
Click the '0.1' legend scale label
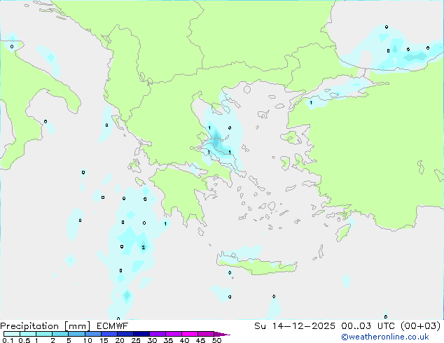(x=8, y=340)
